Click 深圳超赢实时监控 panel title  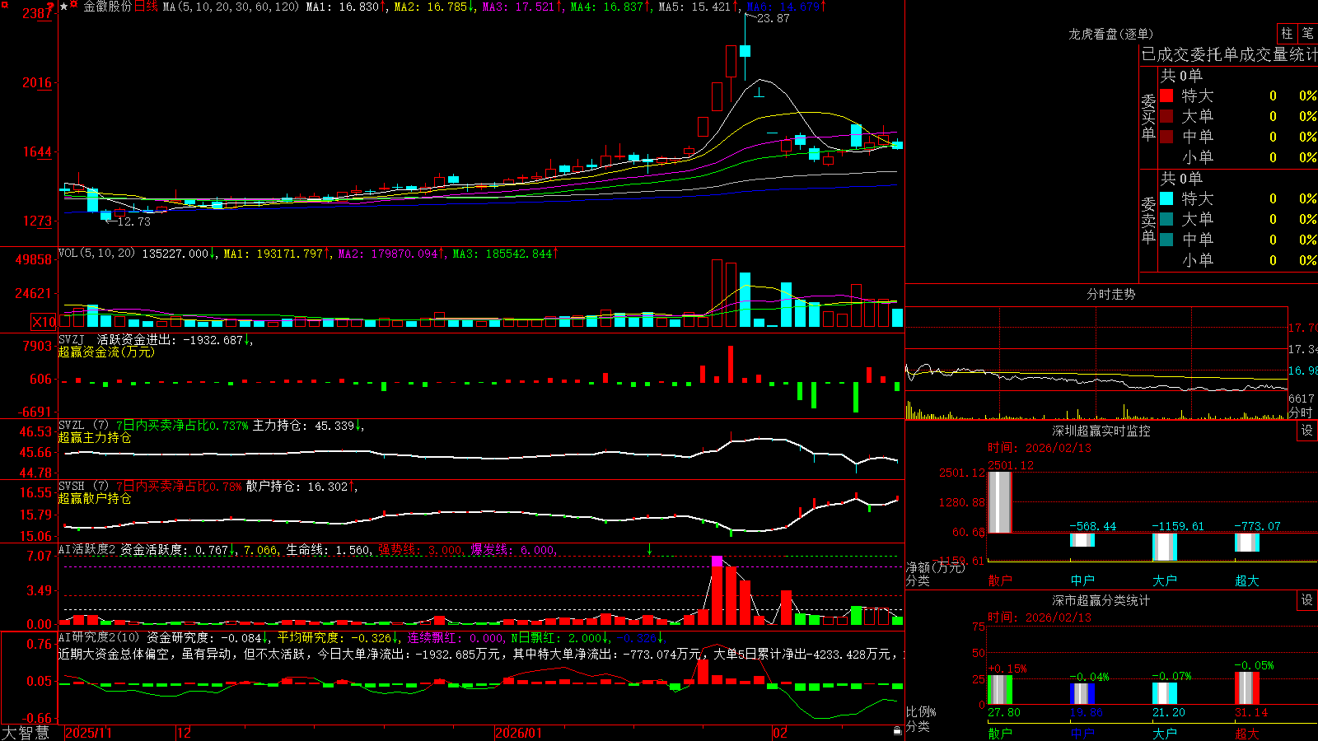[1101, 431]
